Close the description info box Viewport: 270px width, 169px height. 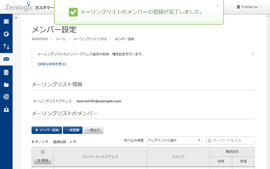(252, 54)
